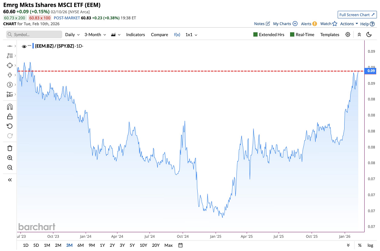The width and height of the screenshot is (380, 251).
Task: Select the 20Y time range
Action: pyautogui.click(x=155, y=245)
